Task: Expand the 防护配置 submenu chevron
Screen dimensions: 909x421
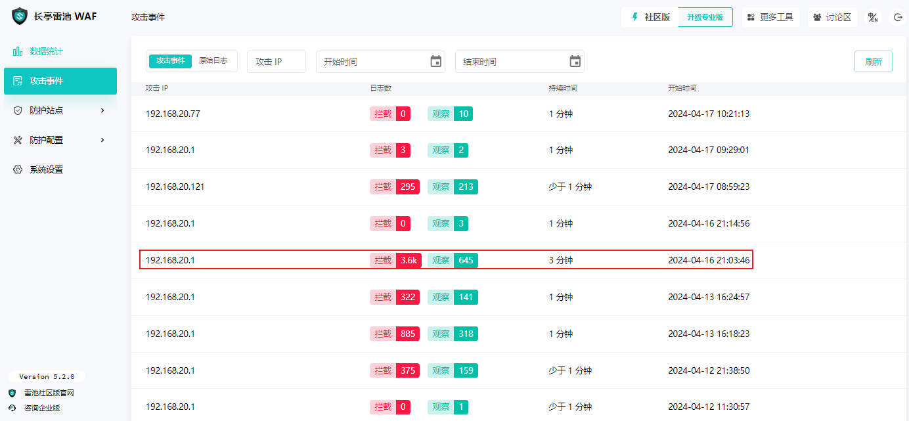Action: (102, 140)
